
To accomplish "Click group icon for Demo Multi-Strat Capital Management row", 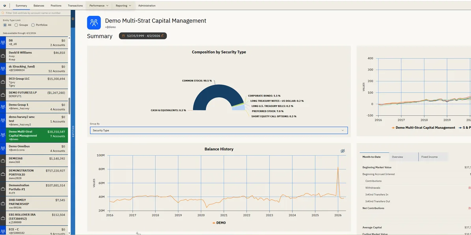I will click(3, 135).
